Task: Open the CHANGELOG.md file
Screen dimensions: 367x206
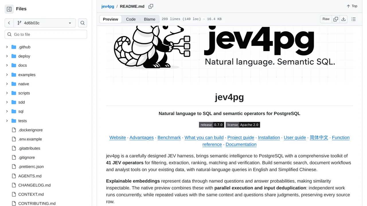Action: click(x=34, y=185)
